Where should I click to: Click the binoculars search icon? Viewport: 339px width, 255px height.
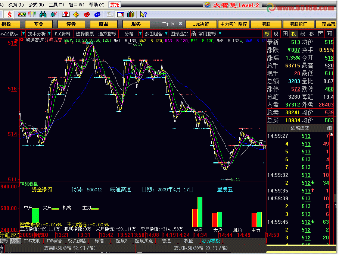43,15
